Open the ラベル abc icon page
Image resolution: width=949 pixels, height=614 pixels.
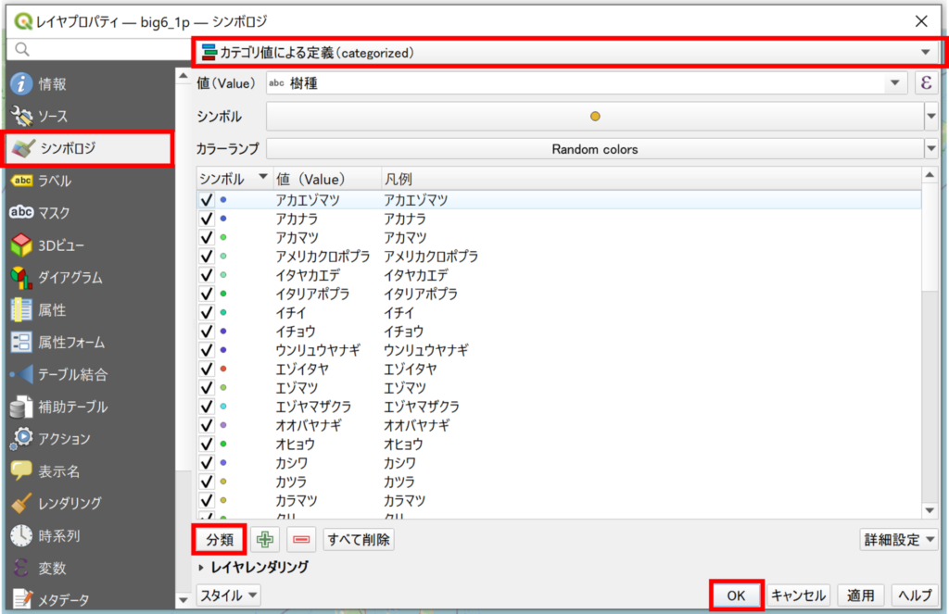[21, 181]
